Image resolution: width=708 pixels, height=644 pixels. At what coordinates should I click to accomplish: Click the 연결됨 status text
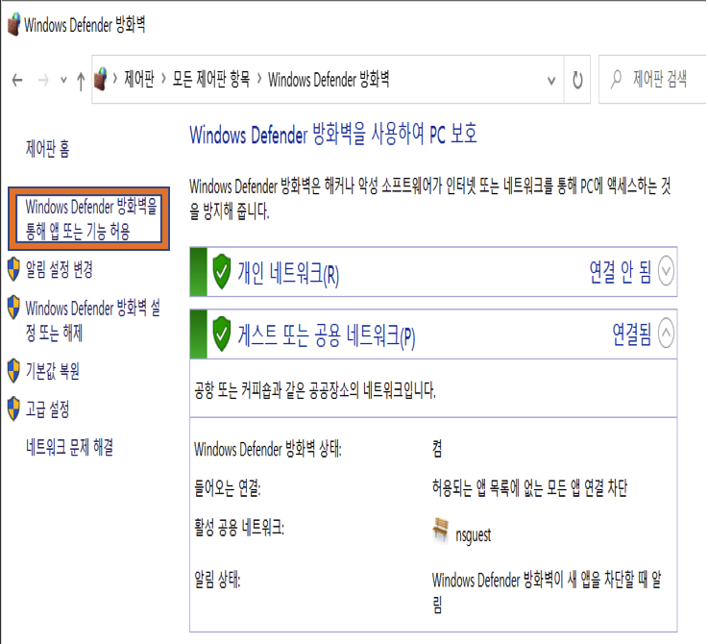point(632,334)
